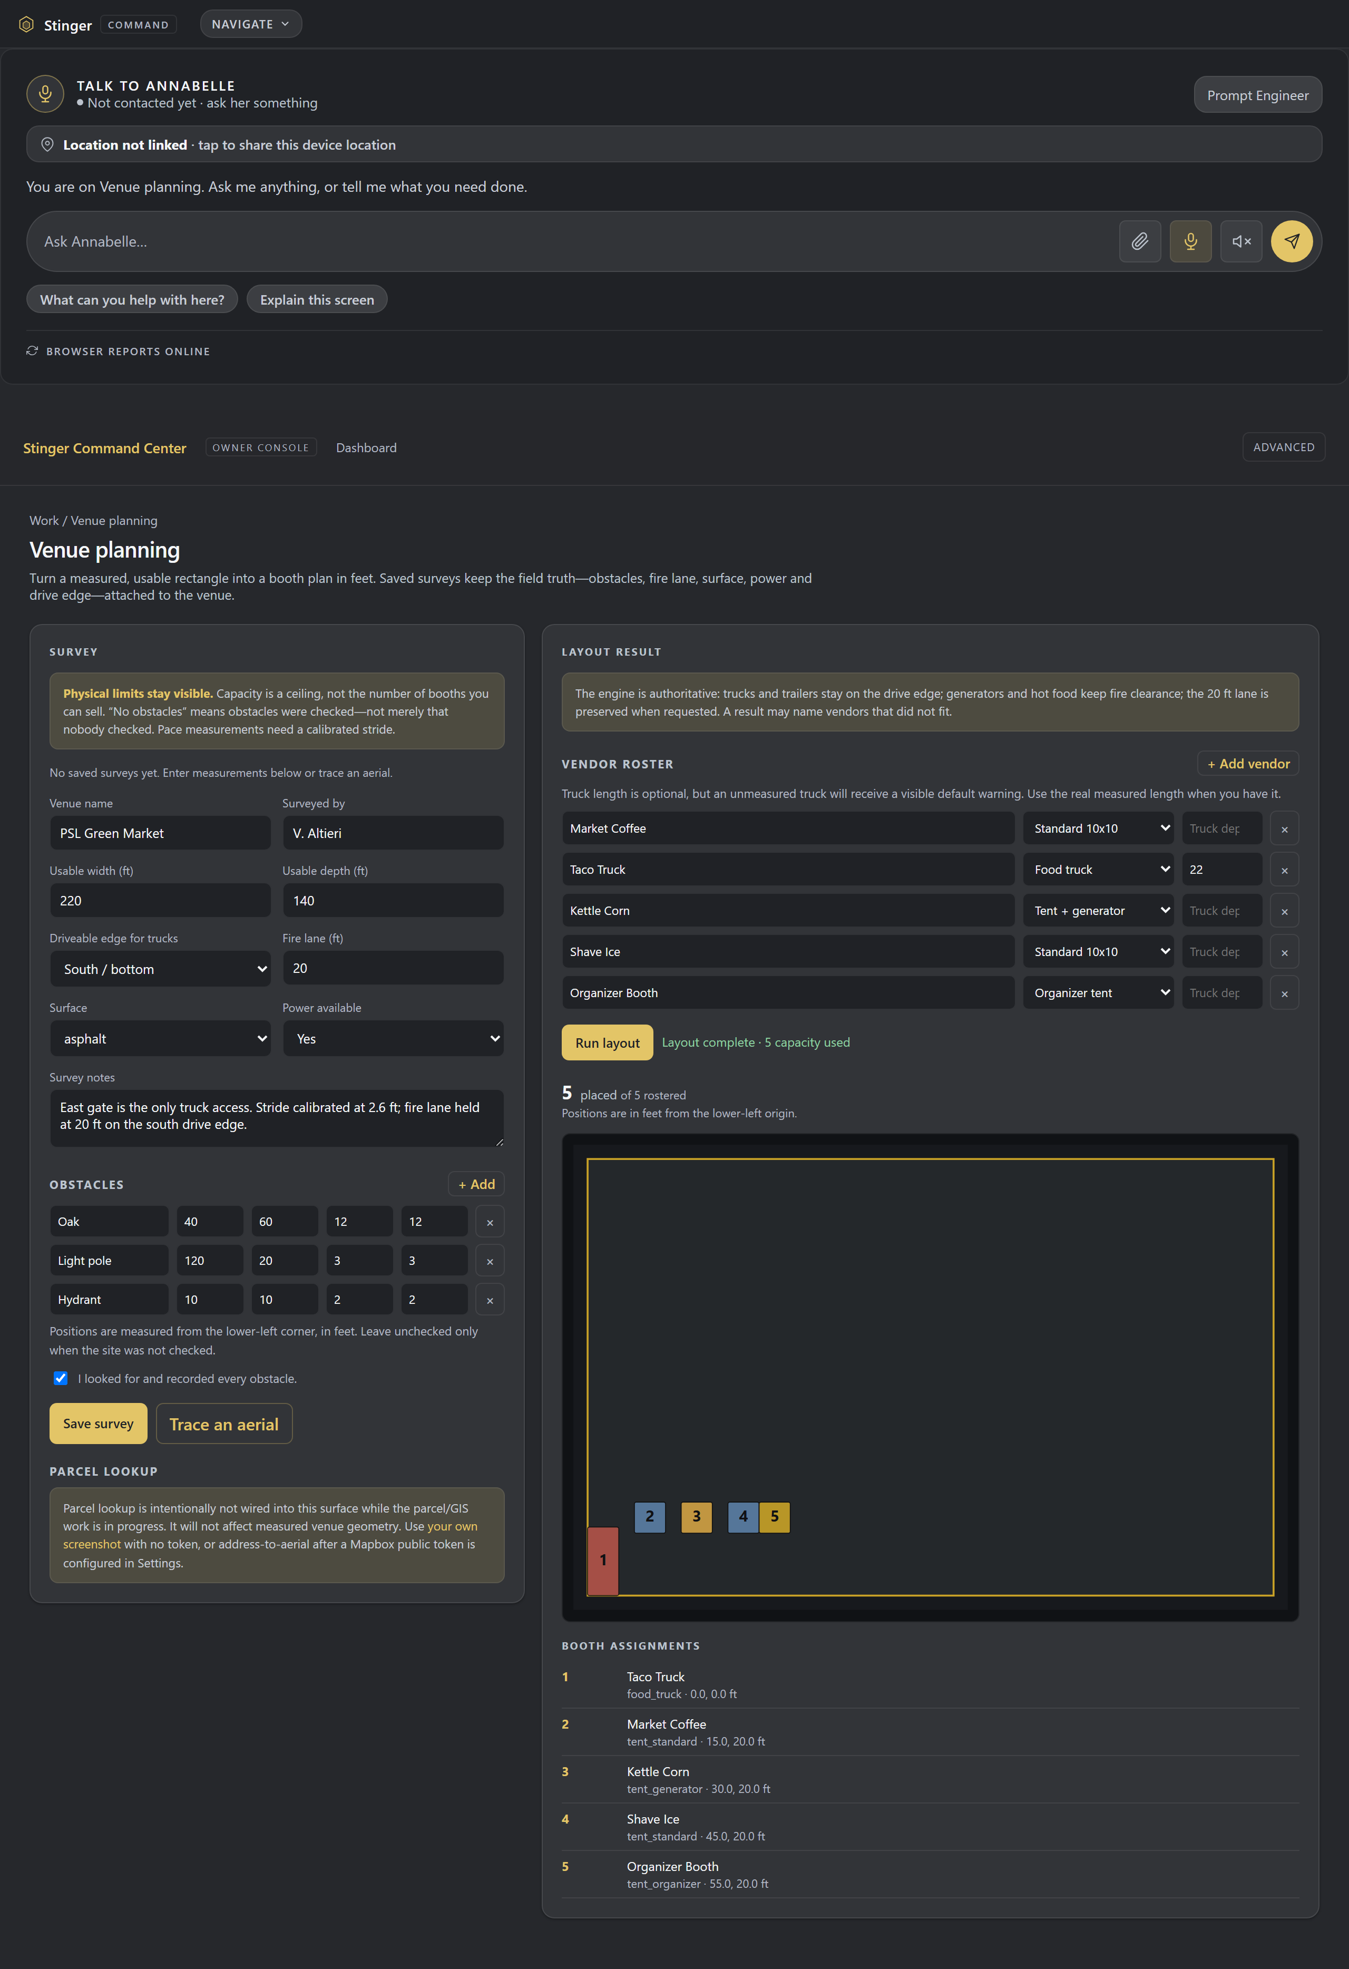The height and width of the screenshot is (1969, 1349).
Task: Send message with the paper plane icon
Action: point(1292,241)
